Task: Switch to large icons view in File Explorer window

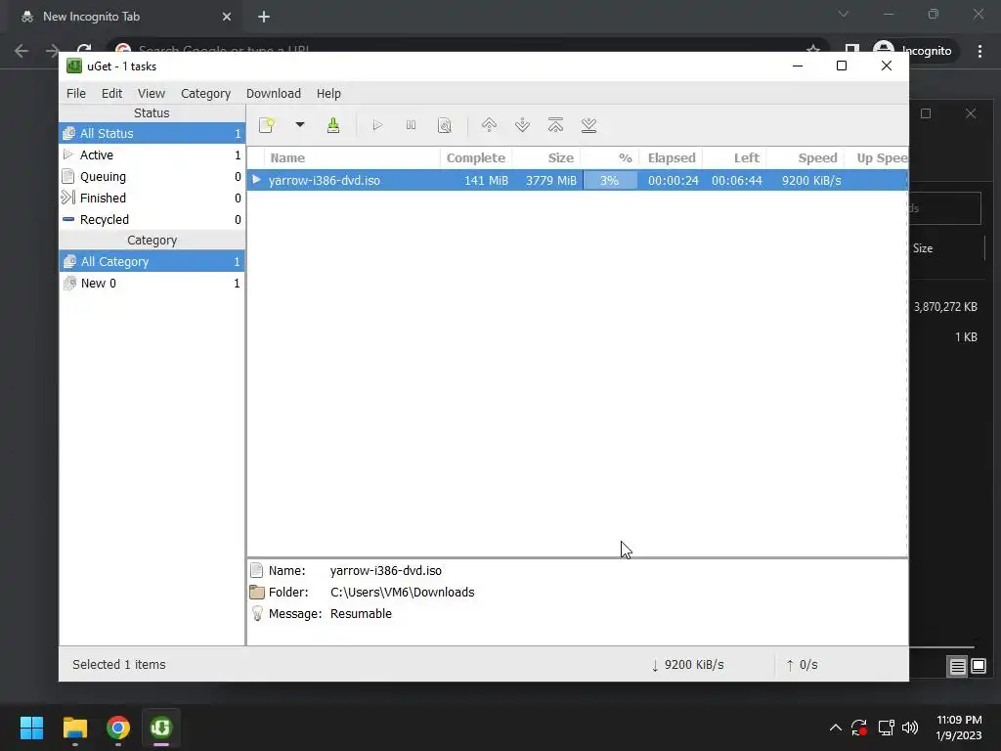Action: pyautogui.click(x=978, y=667)
